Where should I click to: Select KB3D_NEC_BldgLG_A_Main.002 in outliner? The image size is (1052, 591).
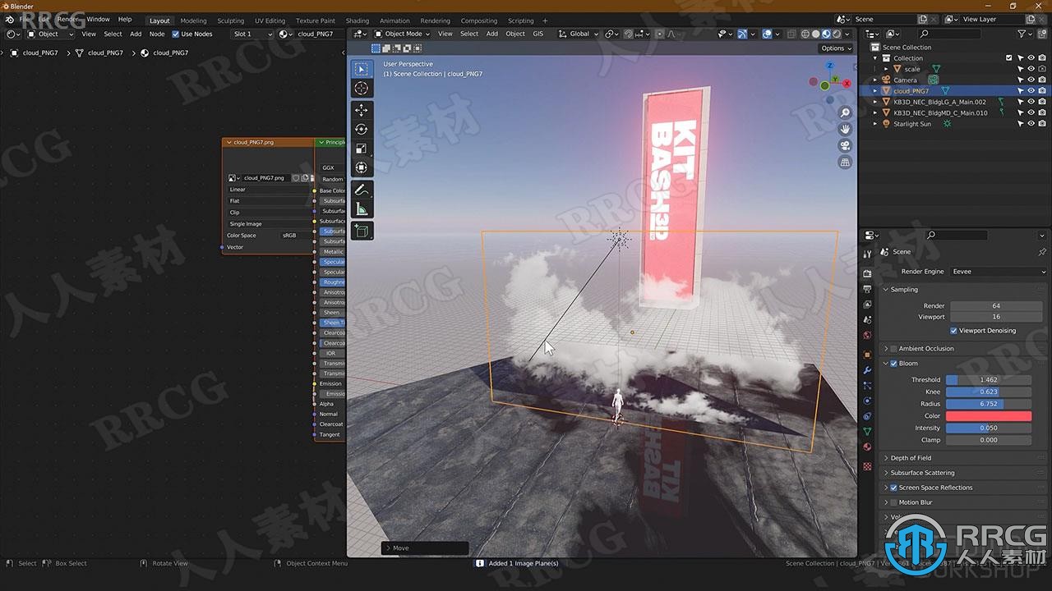939,102
